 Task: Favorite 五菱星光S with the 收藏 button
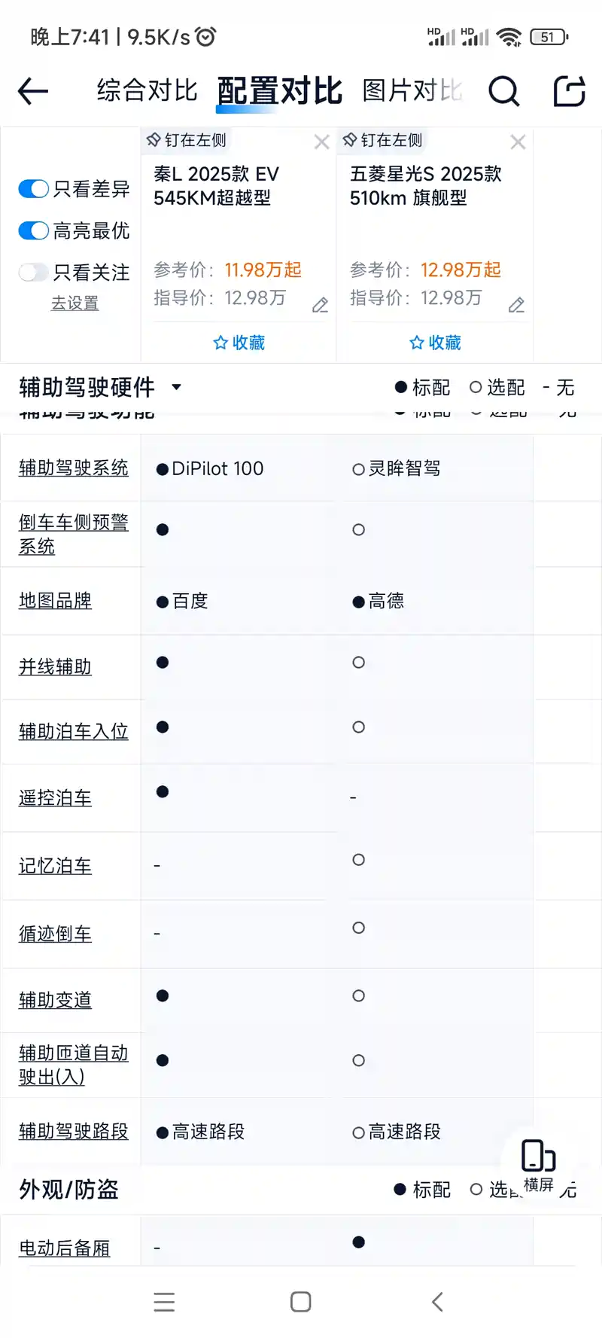(x=435, y=343)
